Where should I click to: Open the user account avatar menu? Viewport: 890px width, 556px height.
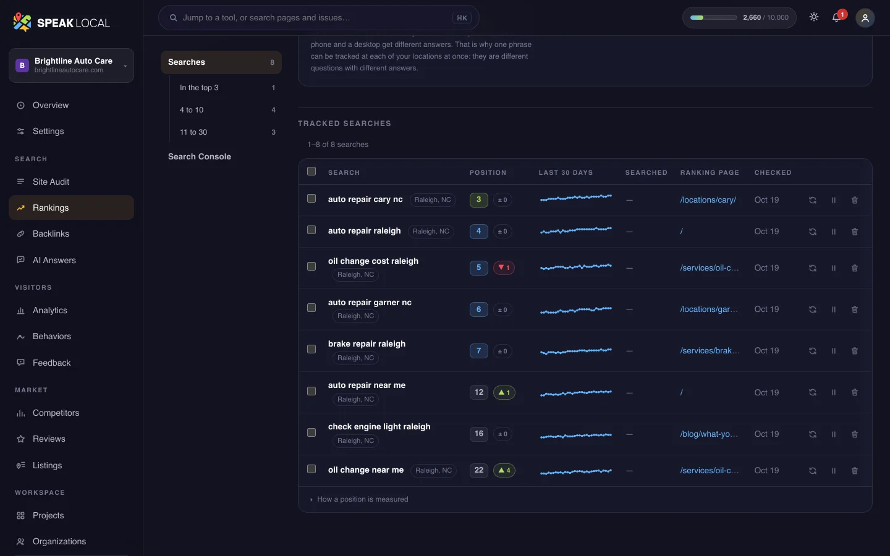click(x=865, y=18)
